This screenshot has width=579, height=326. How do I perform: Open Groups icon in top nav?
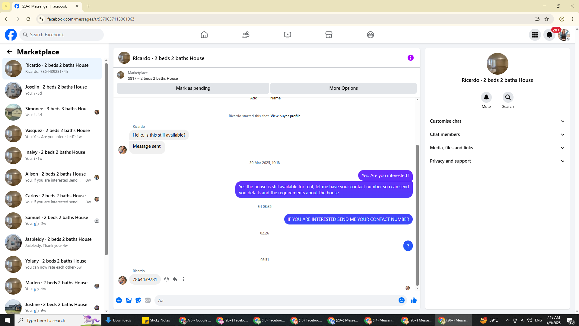371,35
